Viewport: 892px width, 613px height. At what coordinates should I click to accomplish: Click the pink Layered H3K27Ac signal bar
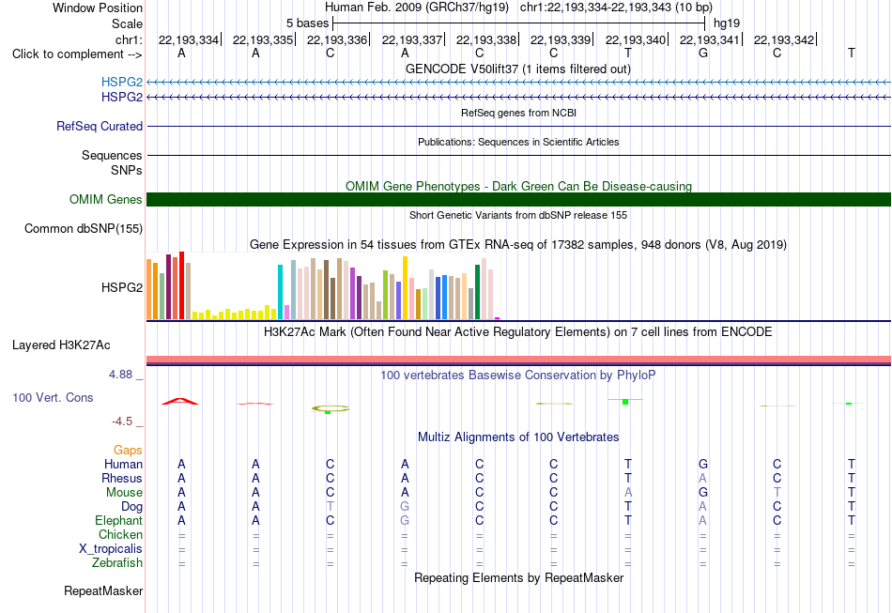pyautogui.click(x=518, y=360)
